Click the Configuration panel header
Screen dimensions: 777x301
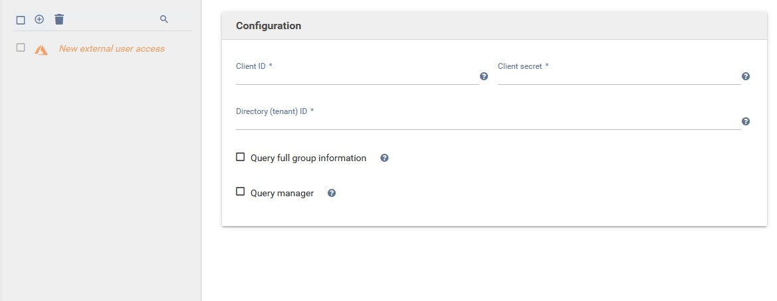pos(494,26)
